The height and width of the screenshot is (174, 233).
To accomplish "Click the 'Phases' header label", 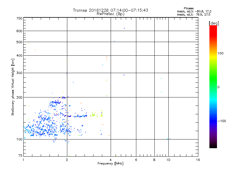I will (188, 8).
